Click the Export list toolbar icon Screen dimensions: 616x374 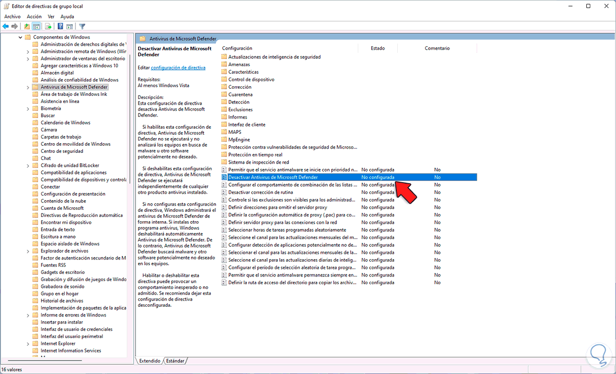[48, 26]
